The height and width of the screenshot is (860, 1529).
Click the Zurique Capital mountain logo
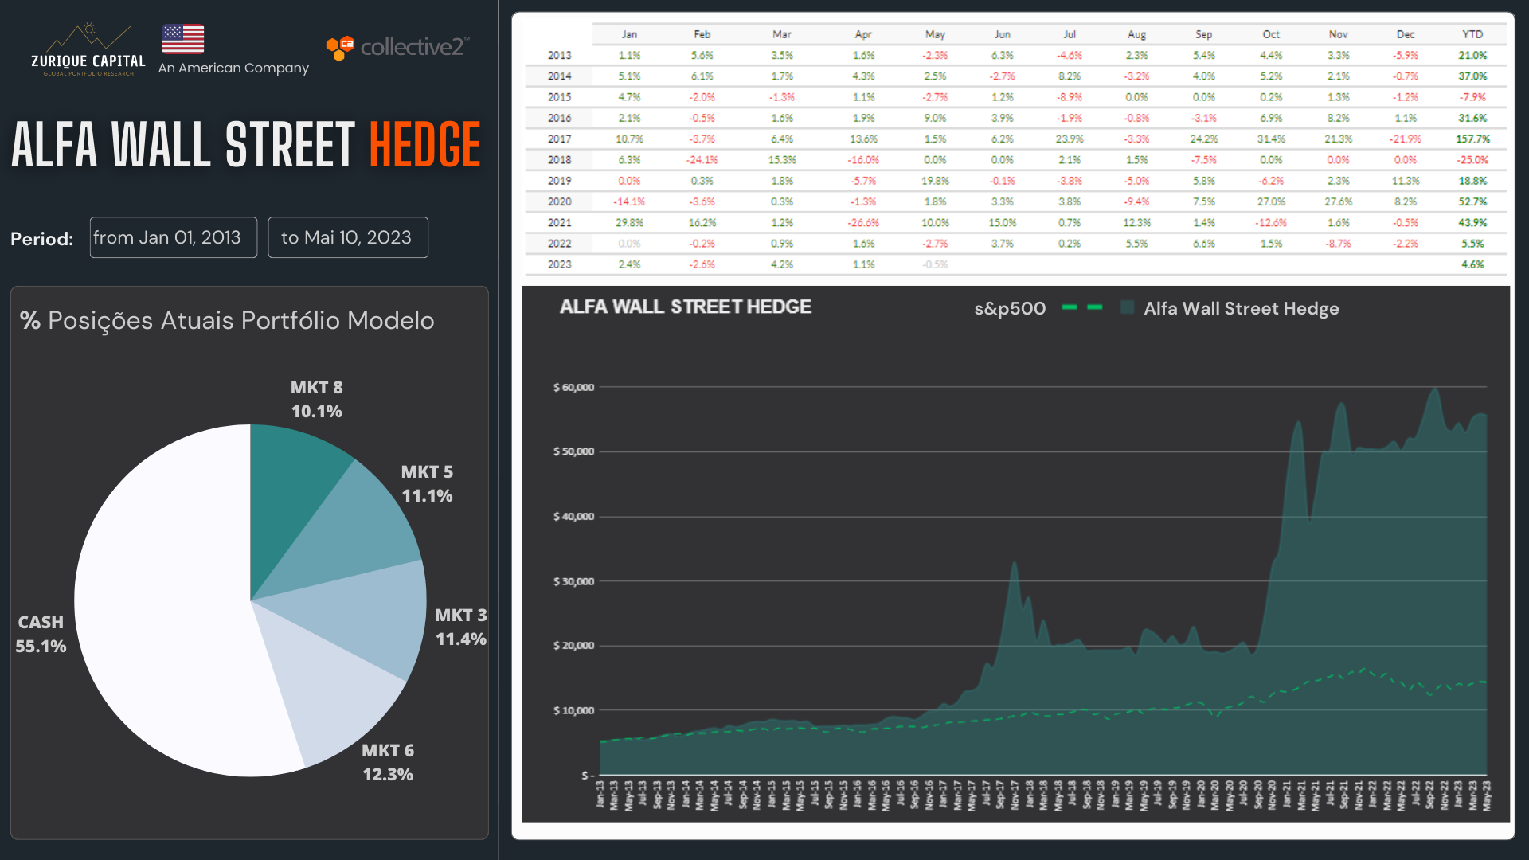[x=88, y=49]
